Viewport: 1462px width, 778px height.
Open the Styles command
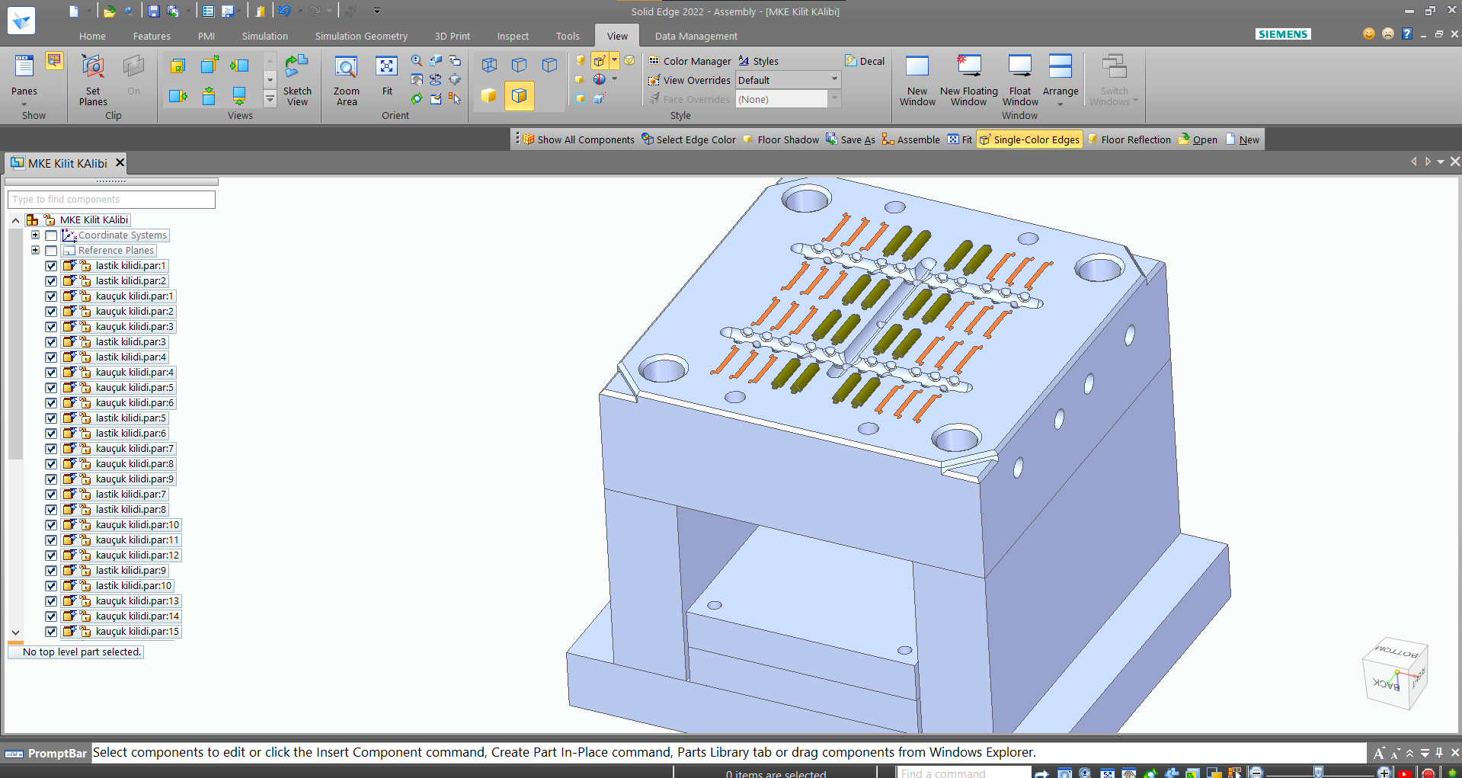(x=759, y=61)
